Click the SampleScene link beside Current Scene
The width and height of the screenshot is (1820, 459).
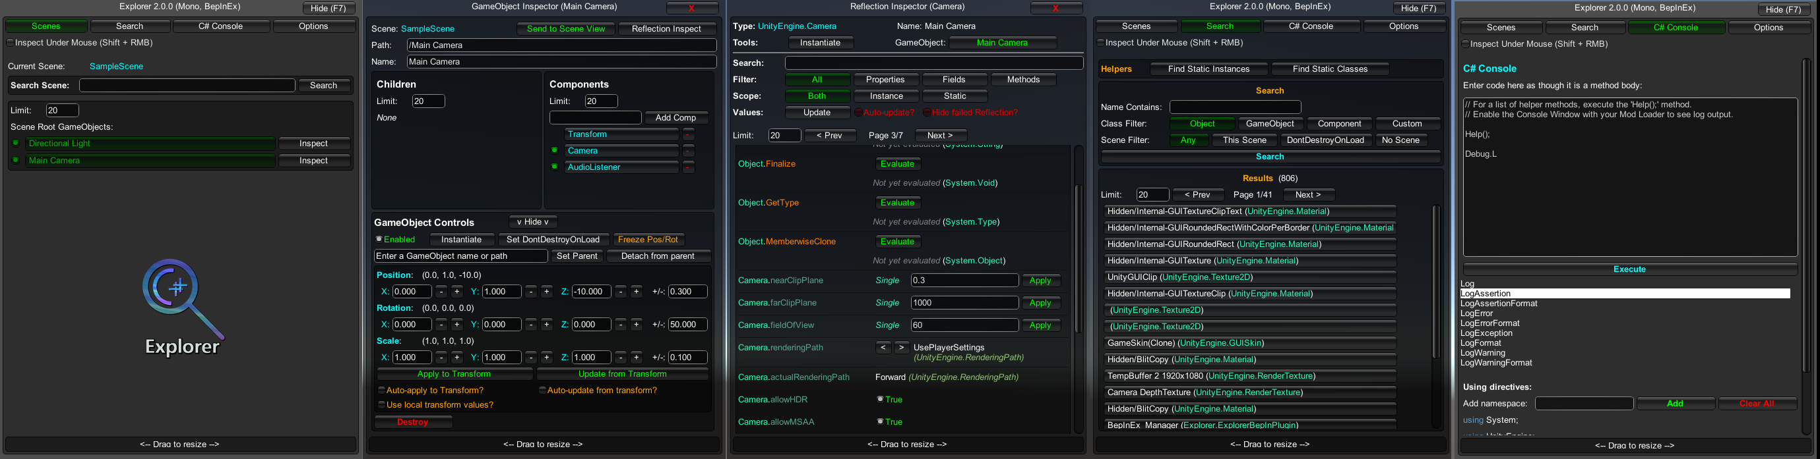tap(116, 67)
